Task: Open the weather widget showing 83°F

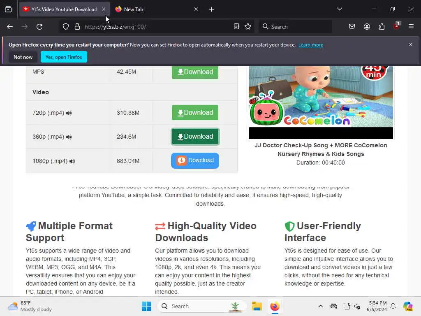Action: click(30, 306)
